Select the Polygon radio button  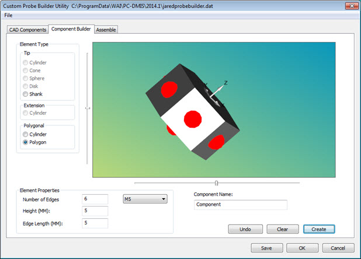click(x=26, y=142)
